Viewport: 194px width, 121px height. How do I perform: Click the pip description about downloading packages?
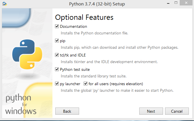119,47
